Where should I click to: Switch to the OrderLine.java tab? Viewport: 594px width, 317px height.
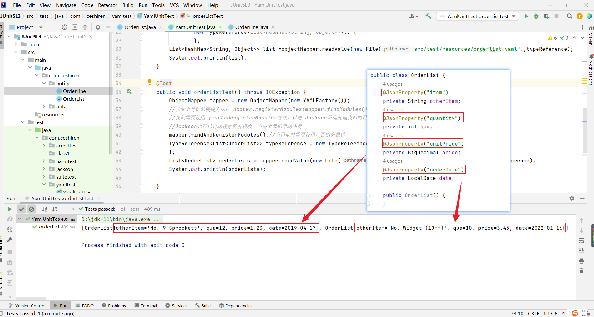251,27
